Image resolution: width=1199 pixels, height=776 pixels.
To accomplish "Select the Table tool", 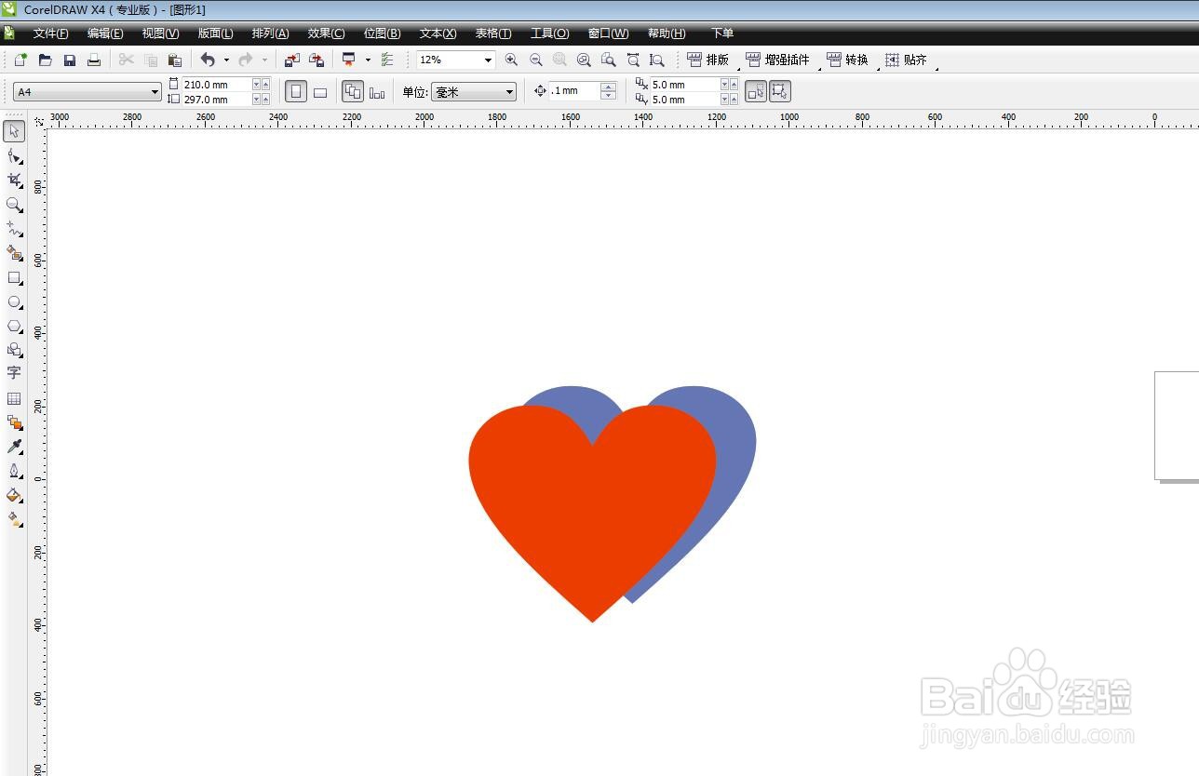I will (x=14, y=398).
